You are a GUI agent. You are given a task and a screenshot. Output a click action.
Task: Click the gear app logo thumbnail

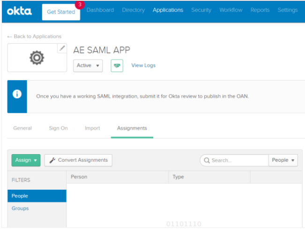point(37,58)
